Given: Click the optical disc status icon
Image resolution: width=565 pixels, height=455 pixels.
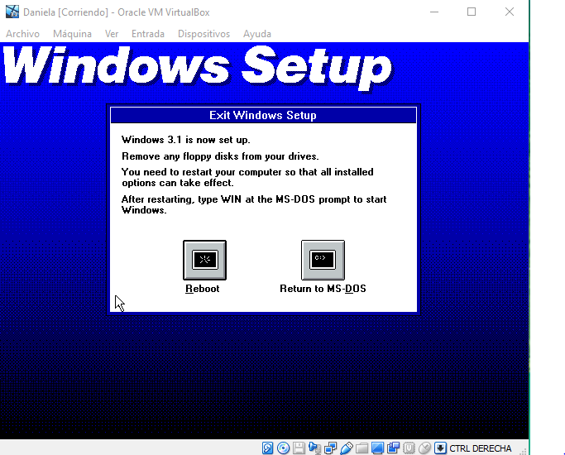Looking at the screenshot, I should (284, 448).
